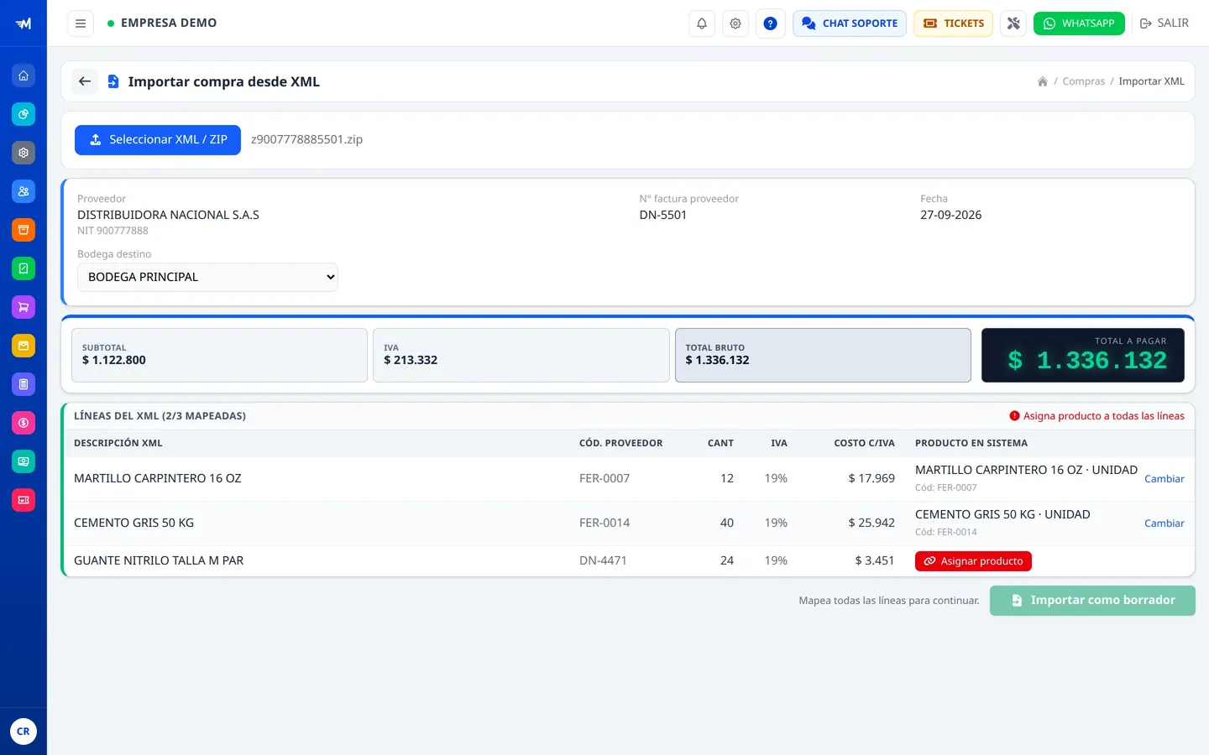Open the CR user avatar menu
The width and height of the screenshot is (1209, 755).
(x=24, y=732)
